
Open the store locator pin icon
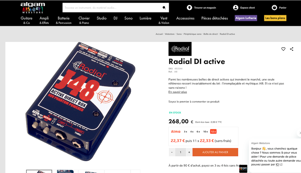pos(189,8)
